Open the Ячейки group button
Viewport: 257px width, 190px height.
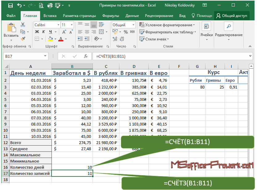[206, 31]
